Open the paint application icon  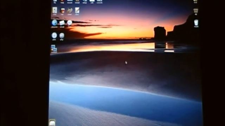click(x=70, y=11)
